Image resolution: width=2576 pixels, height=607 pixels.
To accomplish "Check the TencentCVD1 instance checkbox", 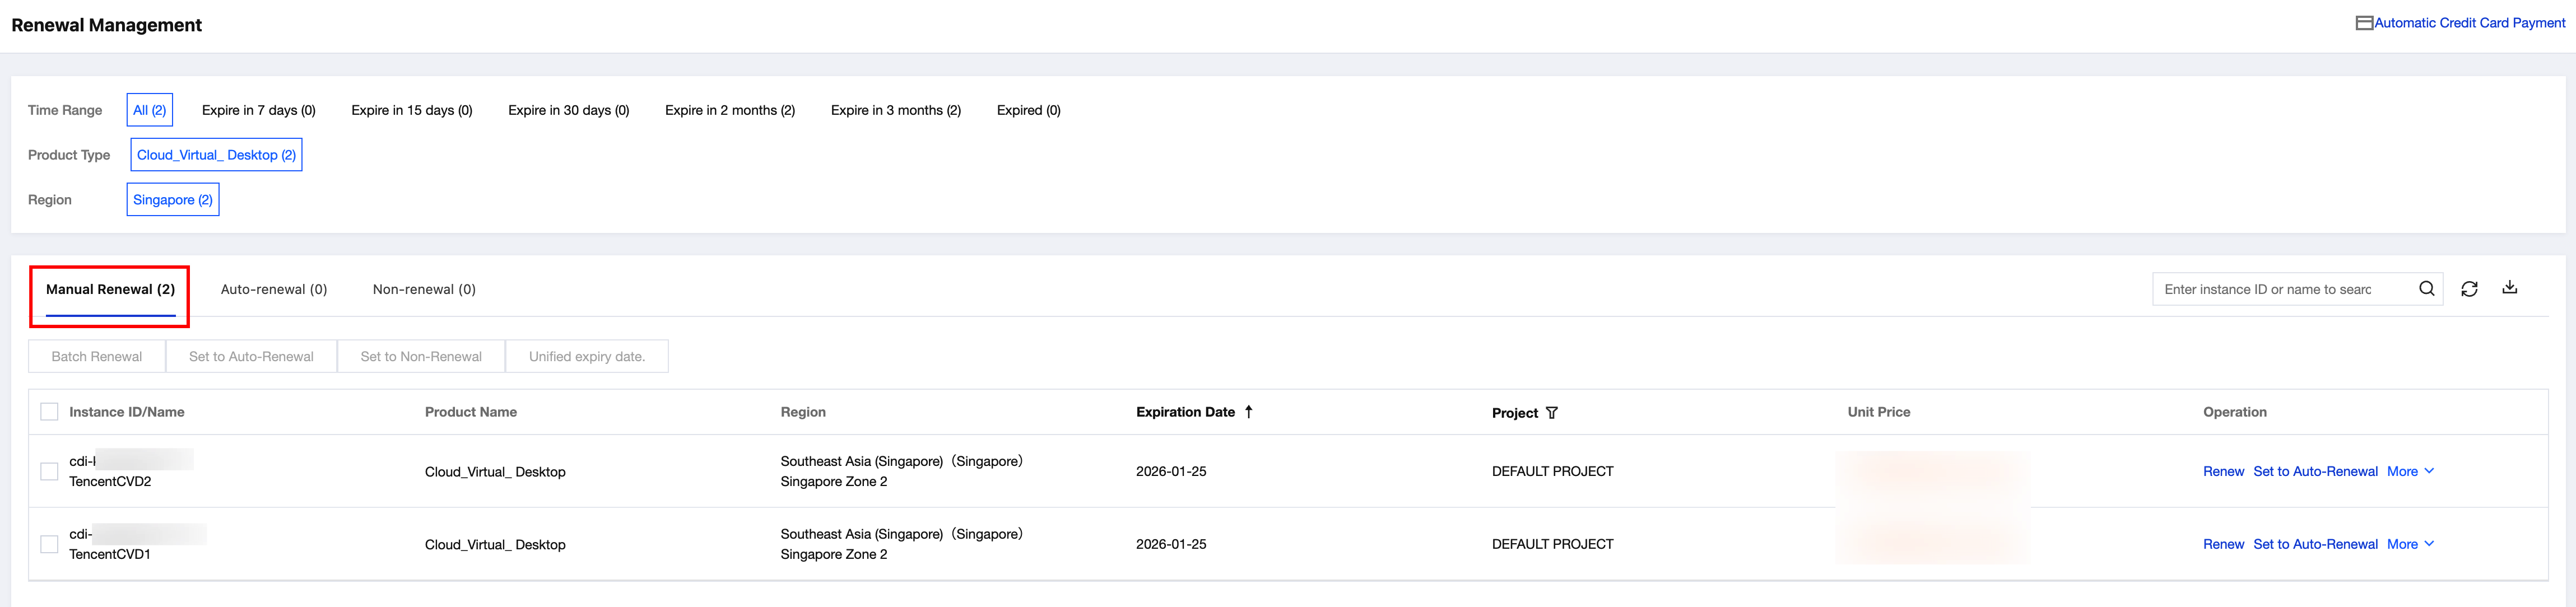I will click(x=49, y=544).
